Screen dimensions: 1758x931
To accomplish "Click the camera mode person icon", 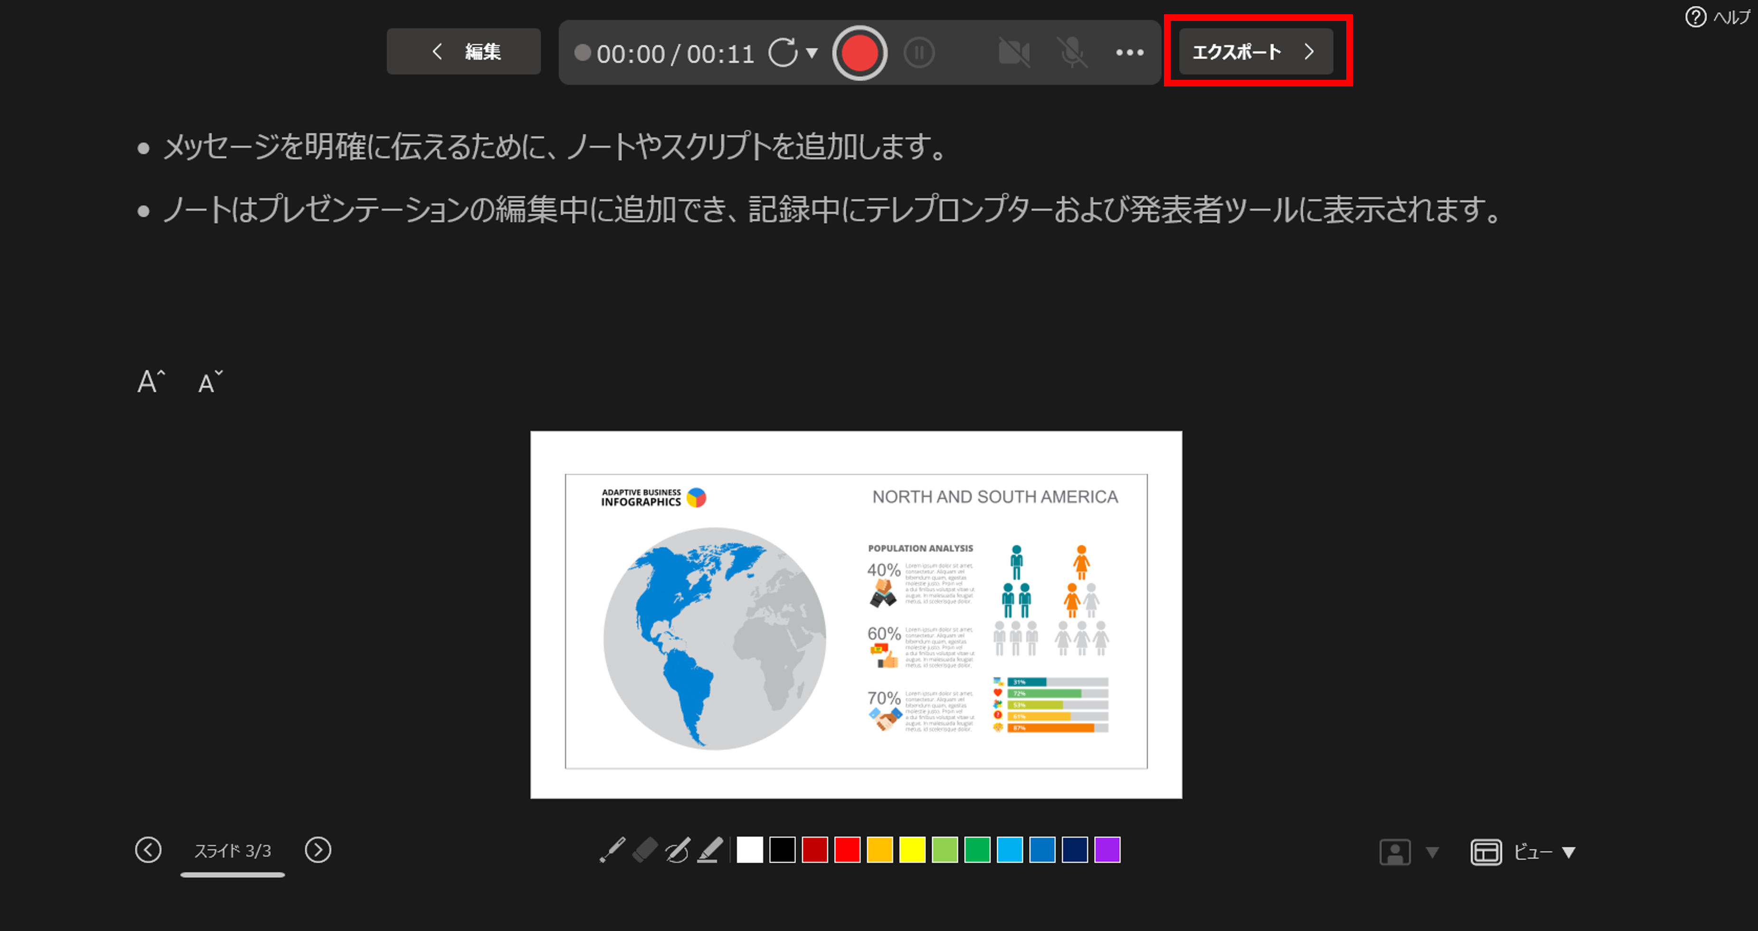I will pos(1395,852).
